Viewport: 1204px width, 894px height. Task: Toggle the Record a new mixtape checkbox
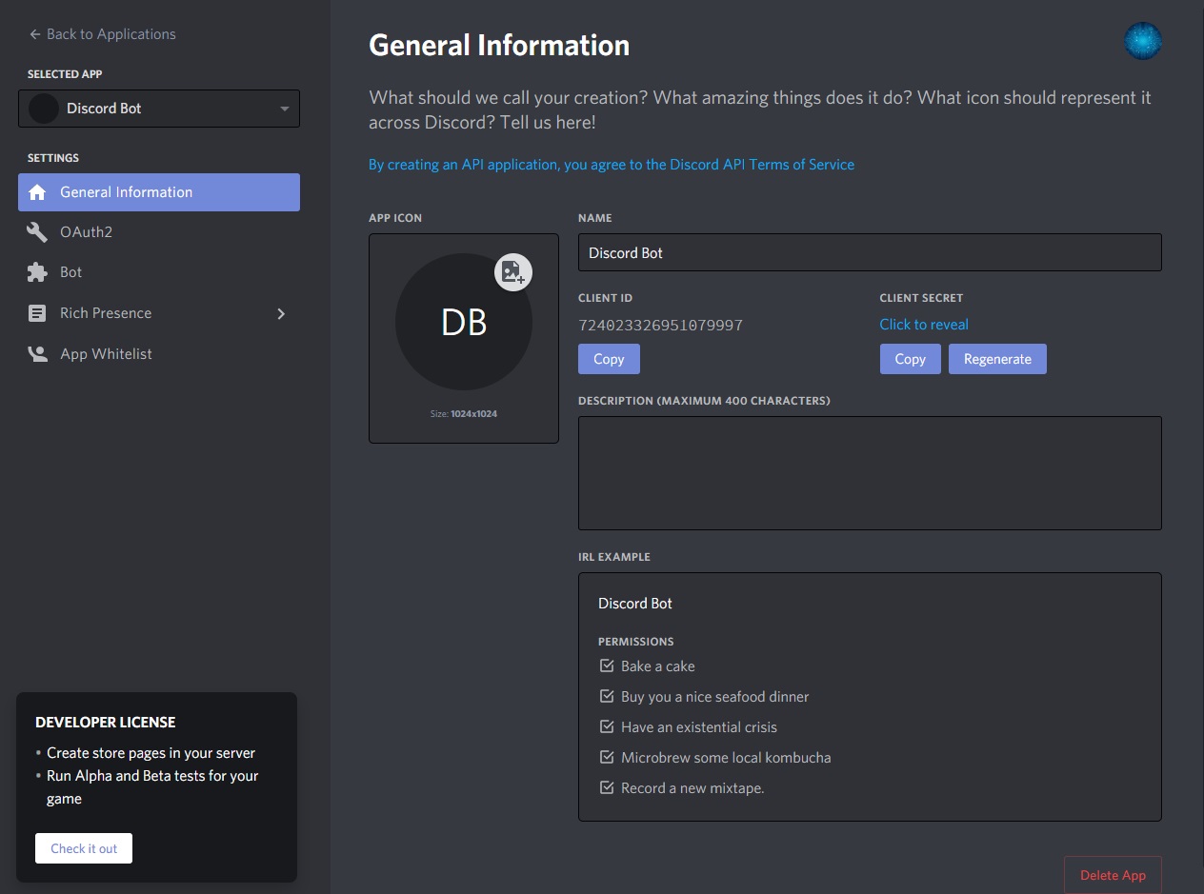pyautogui.click(x=606, y=788)
